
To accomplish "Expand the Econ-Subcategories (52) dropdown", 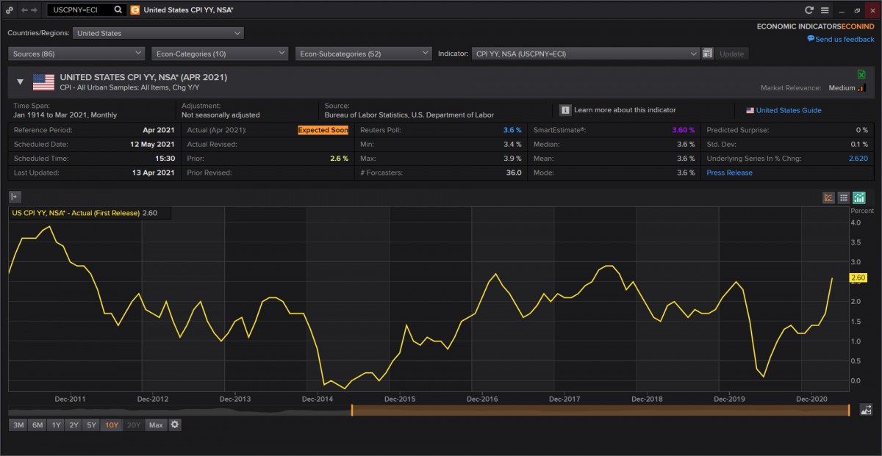I will tap(363, 54).
